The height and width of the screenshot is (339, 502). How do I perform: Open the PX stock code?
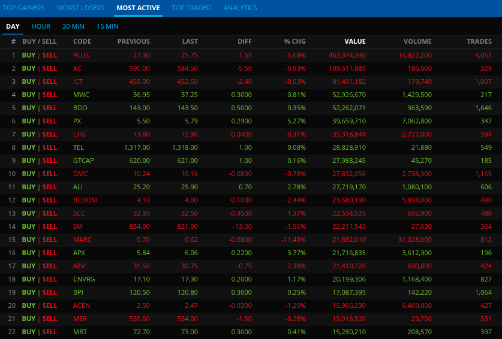click(x=77, y=121)
